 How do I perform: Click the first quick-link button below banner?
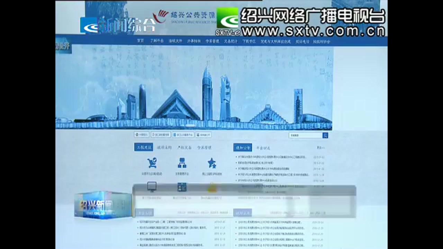(142, 135)
